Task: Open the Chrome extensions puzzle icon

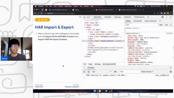Action: click(x=165, y=13)
